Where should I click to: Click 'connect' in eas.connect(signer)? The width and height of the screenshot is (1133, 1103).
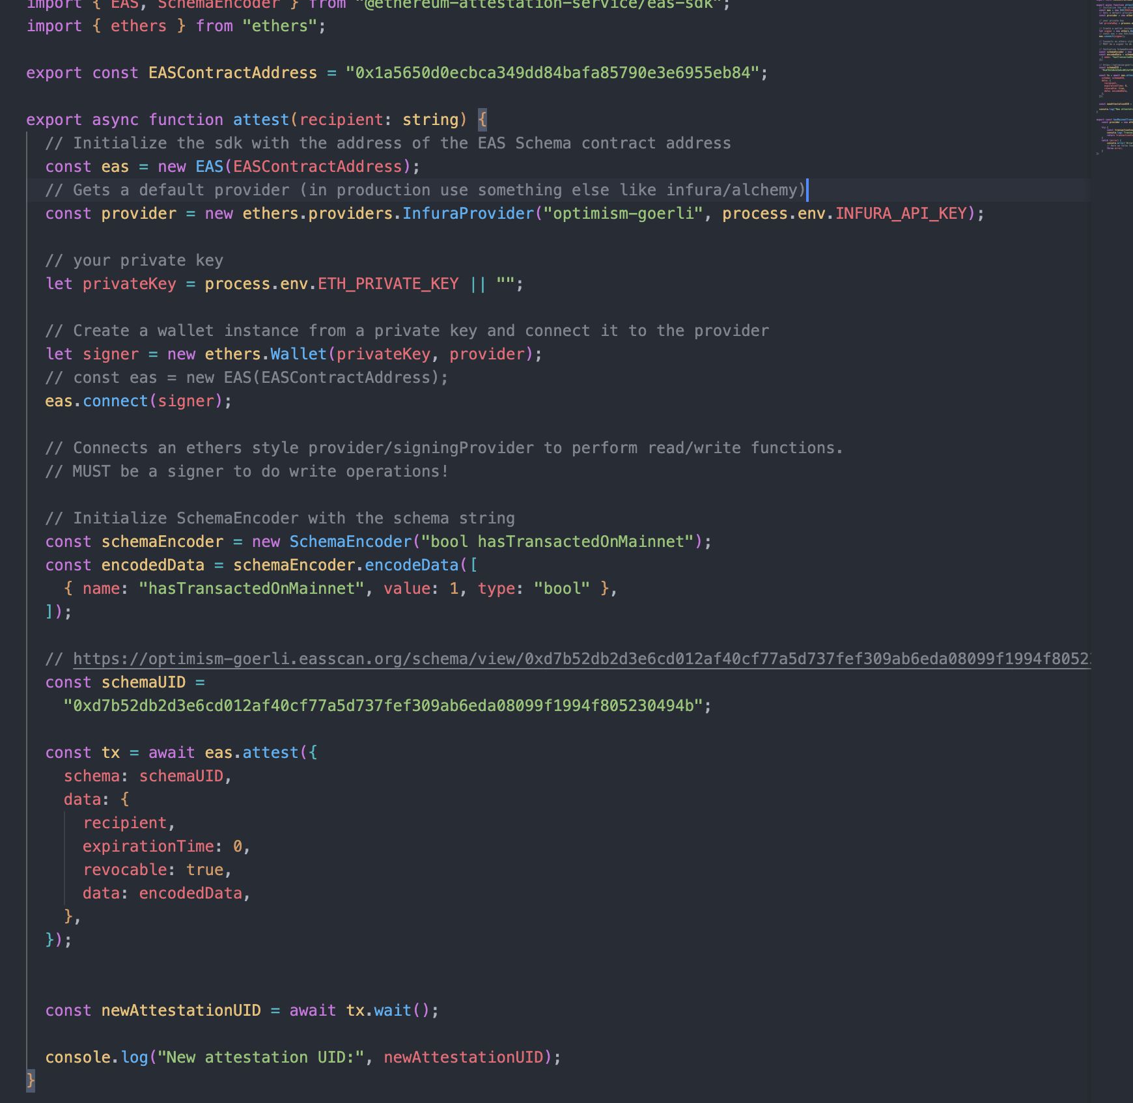click(x=115, y=401)
